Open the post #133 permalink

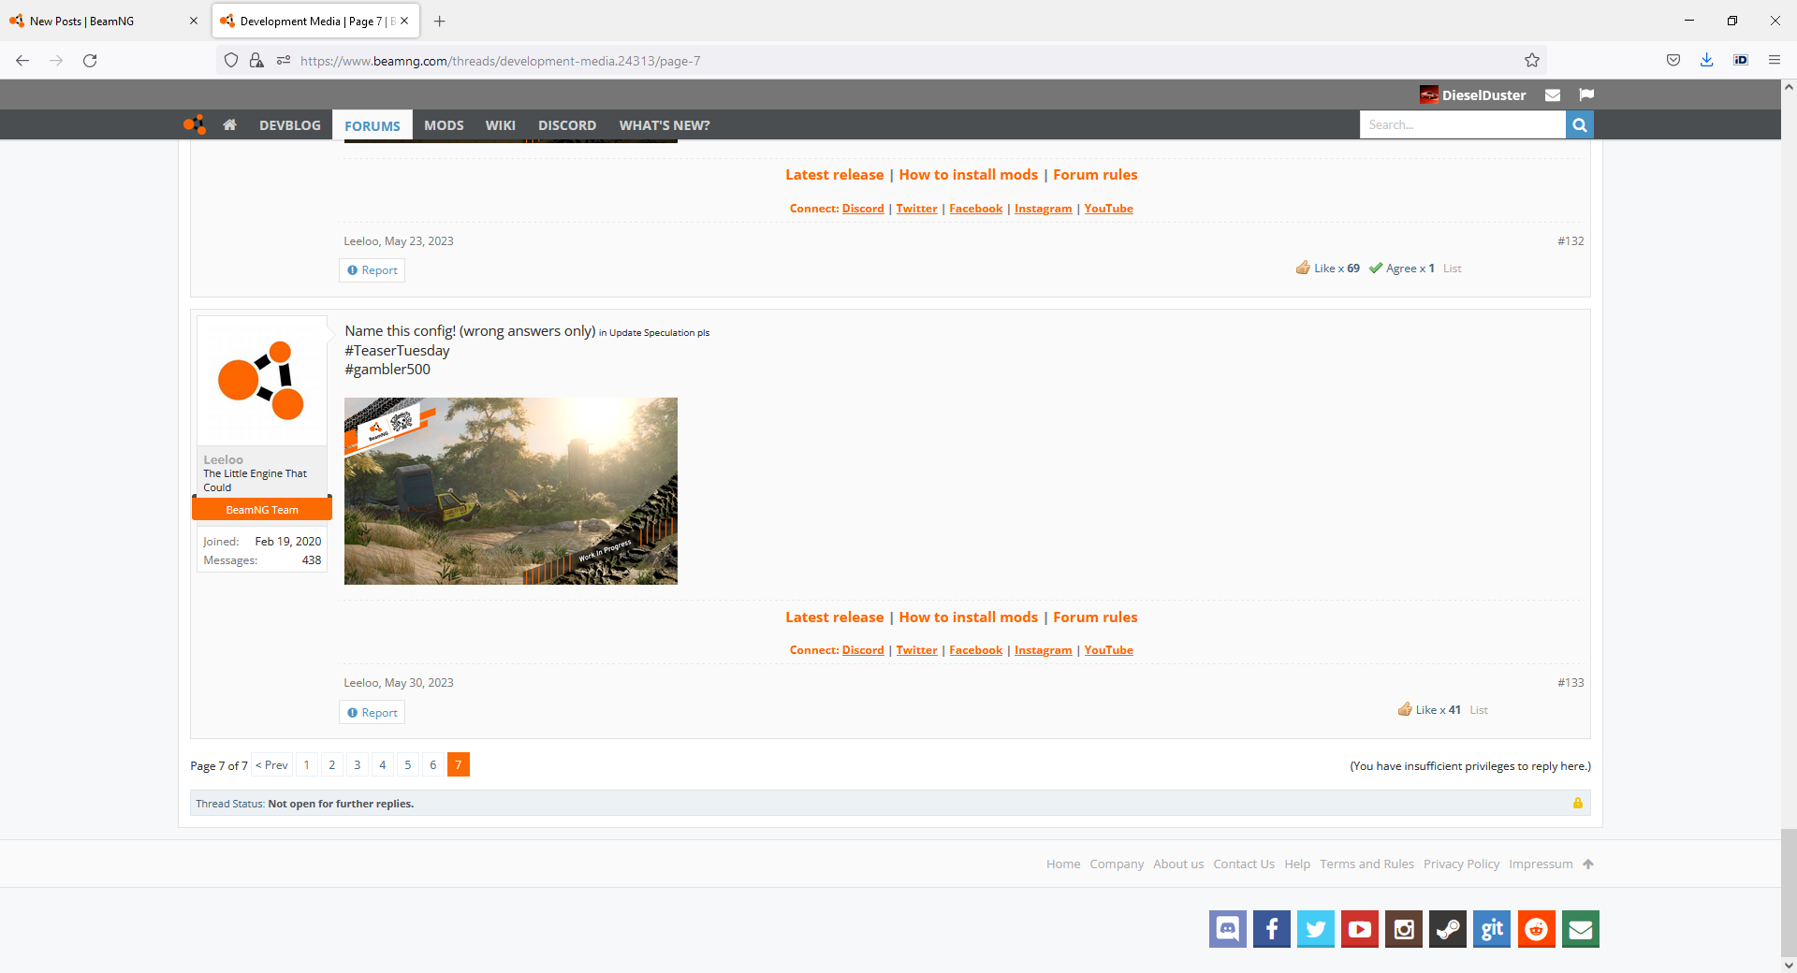pyautogui.click(x=1571, y=683)
